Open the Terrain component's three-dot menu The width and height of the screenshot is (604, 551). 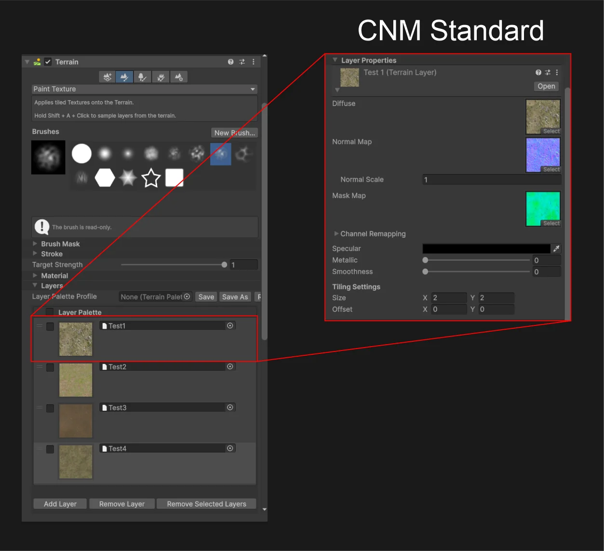254,62
